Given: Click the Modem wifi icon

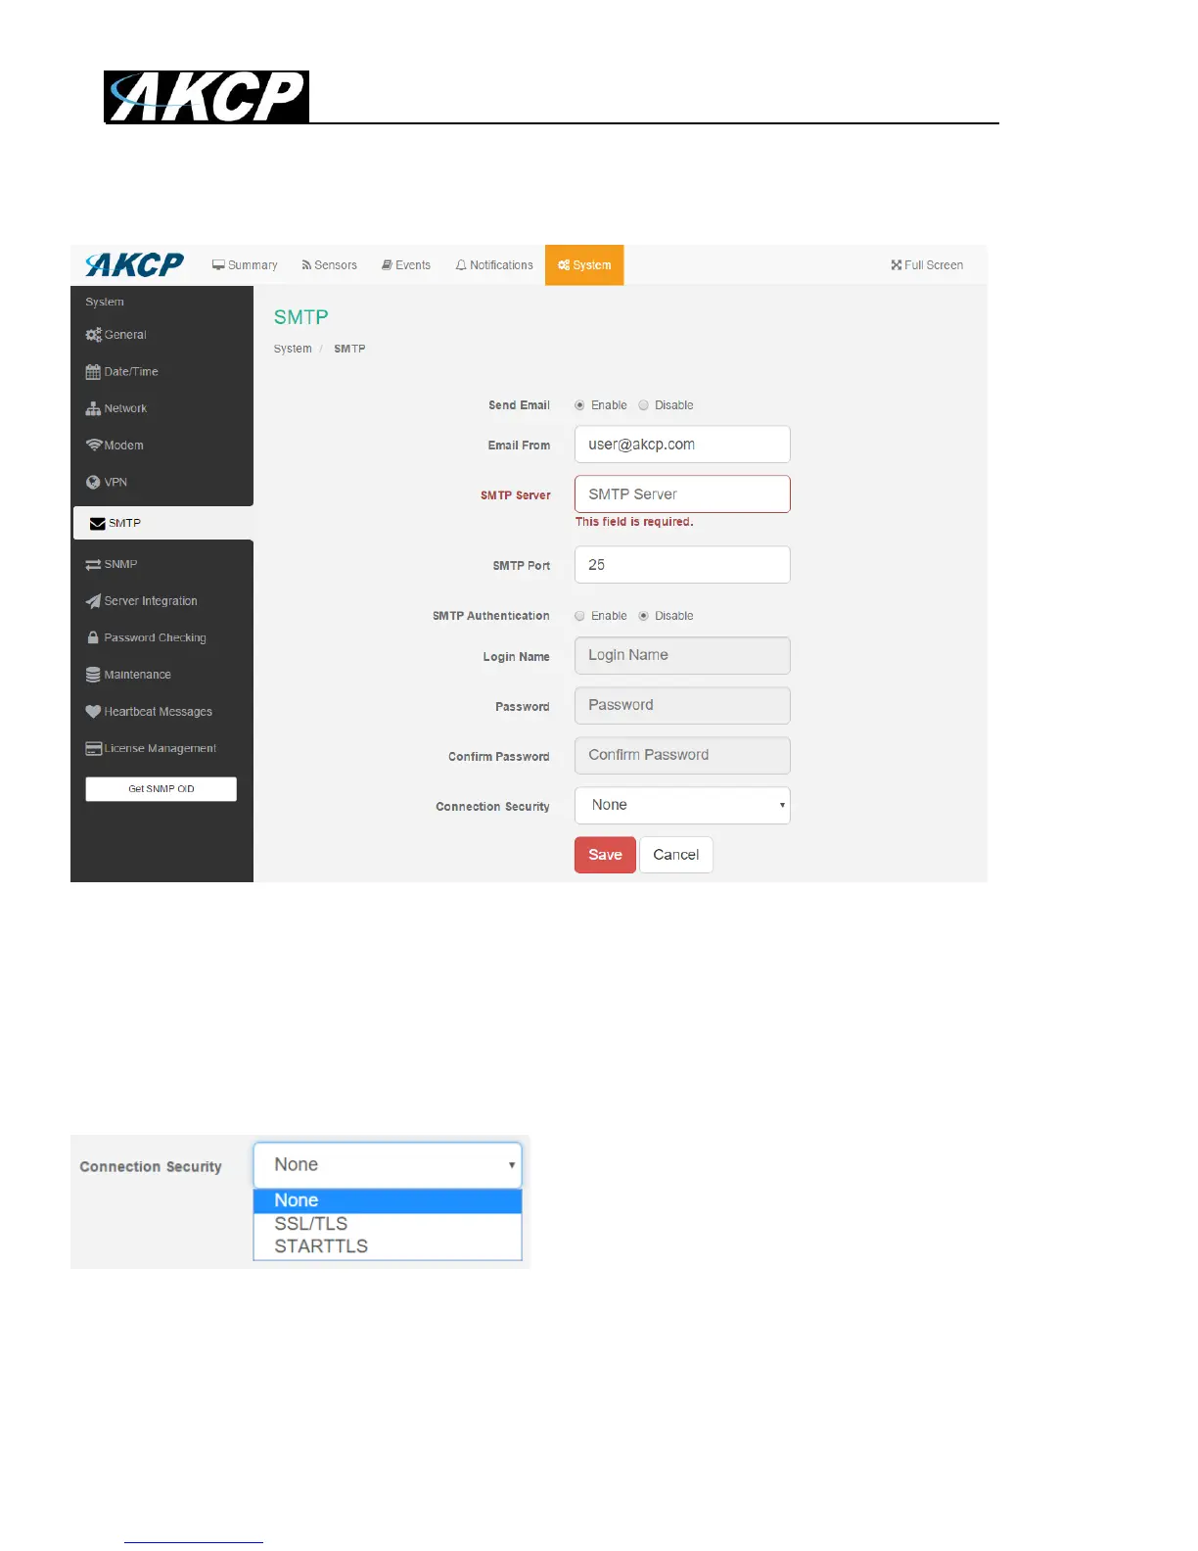Looking at the screenshot, I should 94,446.
